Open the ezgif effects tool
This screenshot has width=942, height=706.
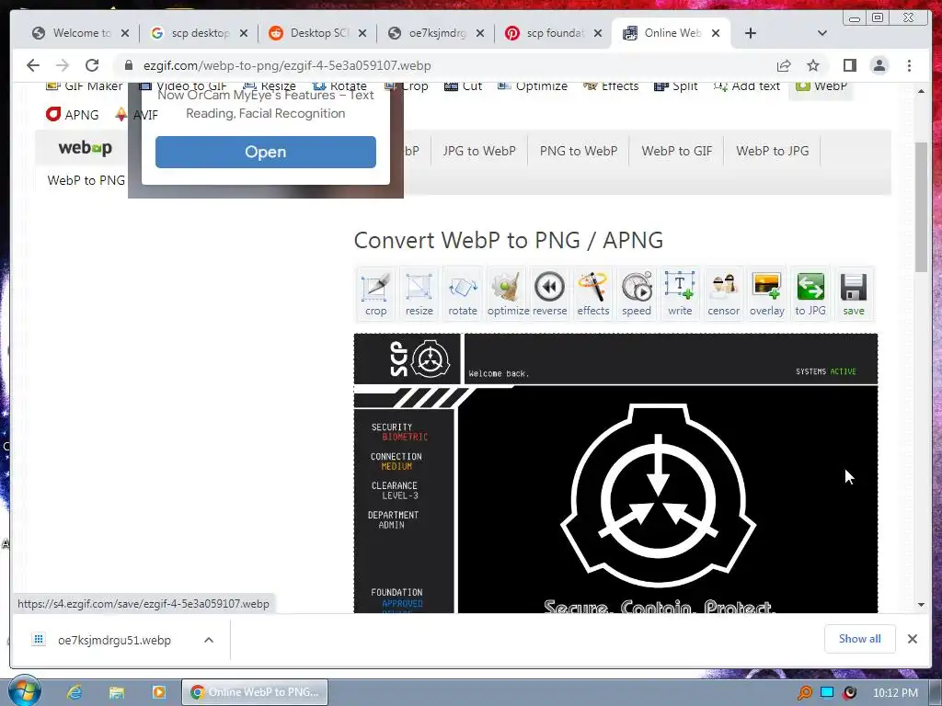[593, 293]
